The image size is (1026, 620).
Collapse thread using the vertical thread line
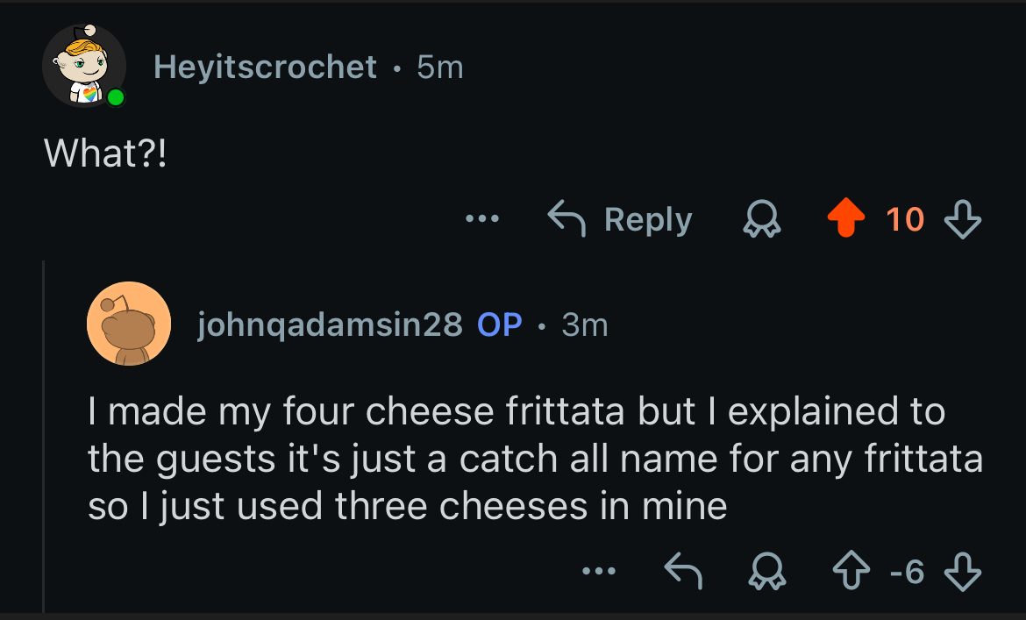(x=44, y=438)
